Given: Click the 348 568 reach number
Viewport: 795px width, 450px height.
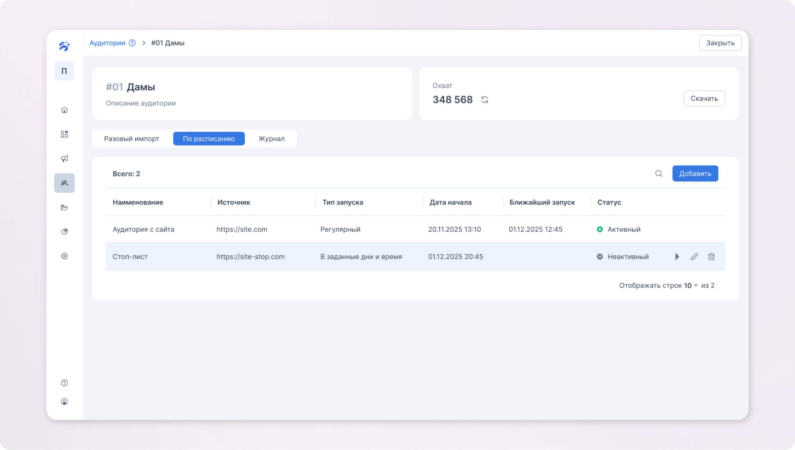Looking at the screenshot, I should pos(453,100).
